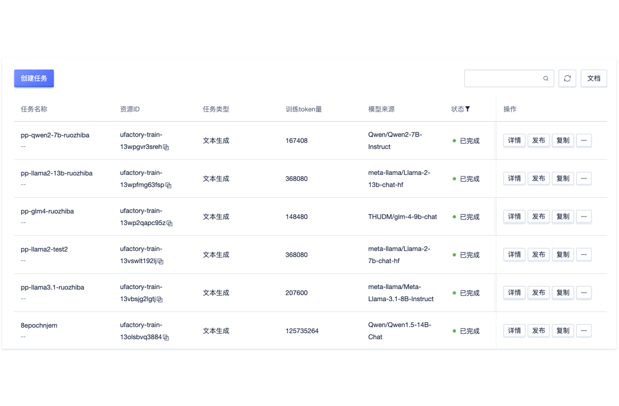This screenshot has height=406, width=619.
Task: Click 发布 for pp-llama3.1-ruozhiba
Action: coord(539,293)
